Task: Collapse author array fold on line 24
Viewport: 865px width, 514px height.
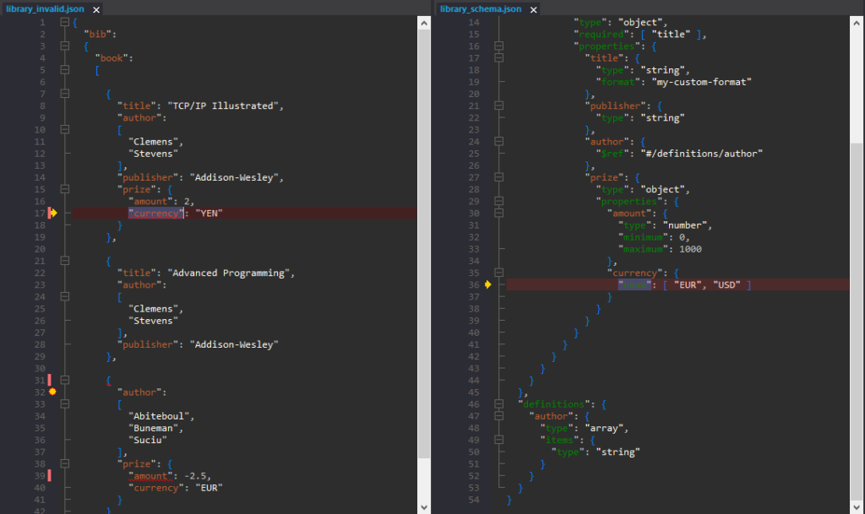Action: tap(64, 296)
